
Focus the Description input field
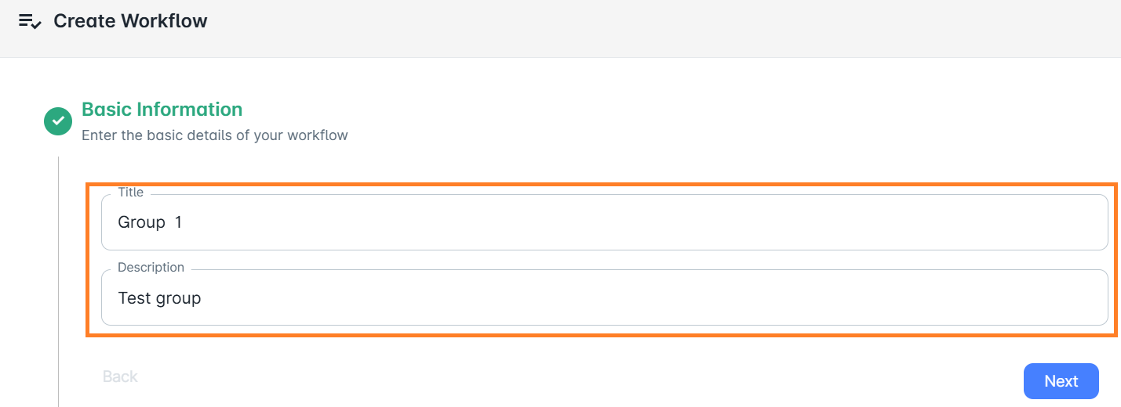[604, 297]
